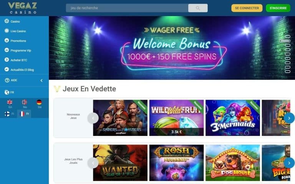Open Actualités Et Blog section
This screenshot has width=295, height=184.
coord(22,70)
